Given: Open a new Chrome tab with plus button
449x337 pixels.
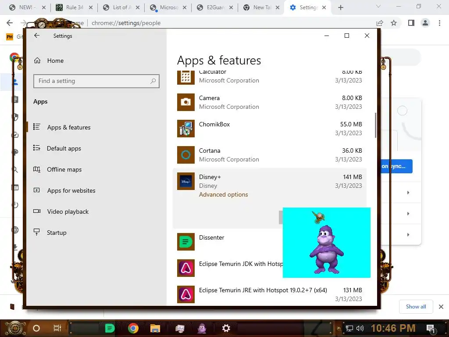Looking at the screenshot, I should click(x=340, y=7).
